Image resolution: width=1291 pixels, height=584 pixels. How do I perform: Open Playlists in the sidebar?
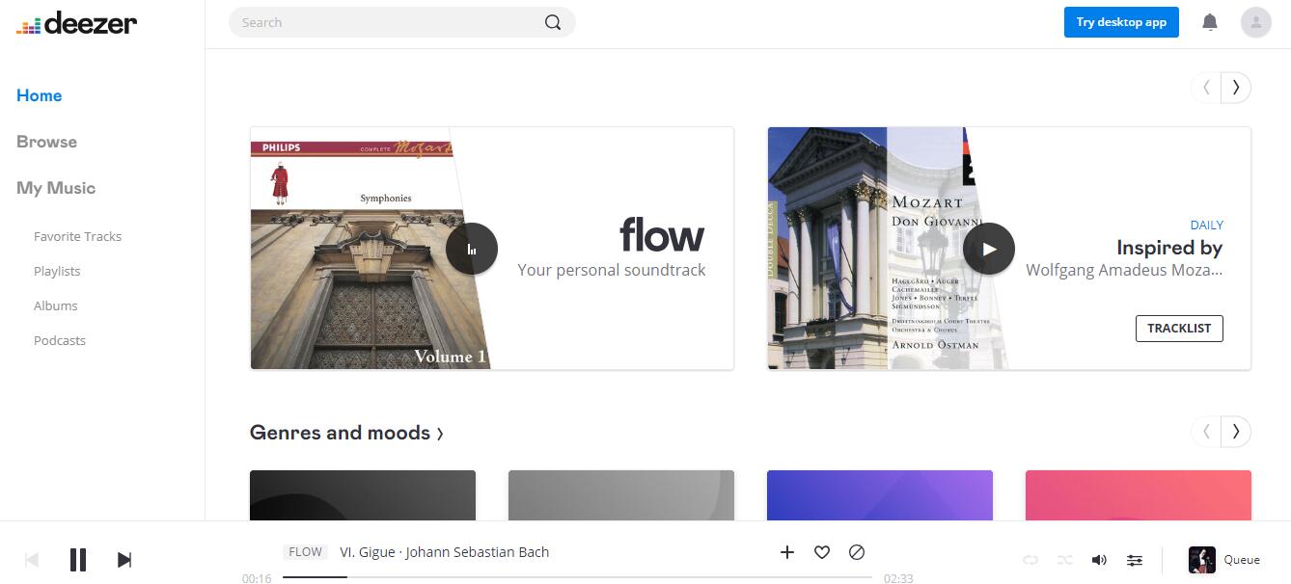[57, 271]
